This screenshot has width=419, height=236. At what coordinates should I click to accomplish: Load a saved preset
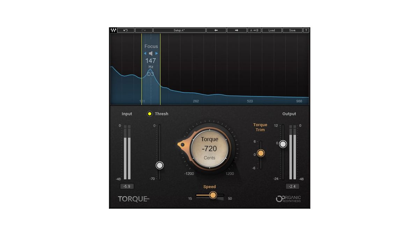tap(272, 30)
